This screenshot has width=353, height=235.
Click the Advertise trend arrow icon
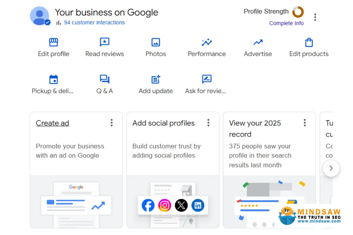pyautogui.click(x=258, y=43)
